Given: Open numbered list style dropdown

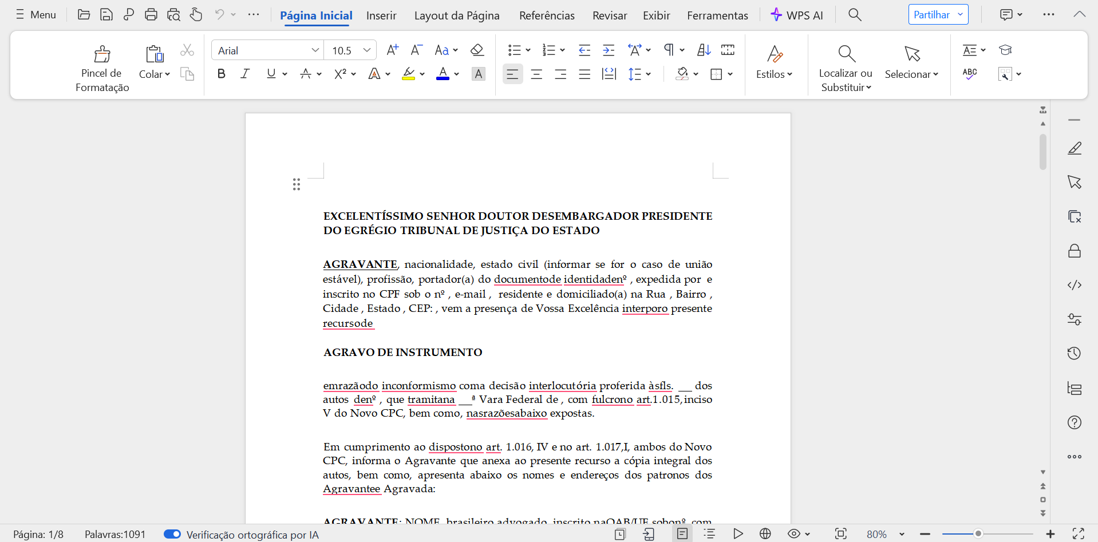Looking at the screenshot, I should tap(563, 50).
